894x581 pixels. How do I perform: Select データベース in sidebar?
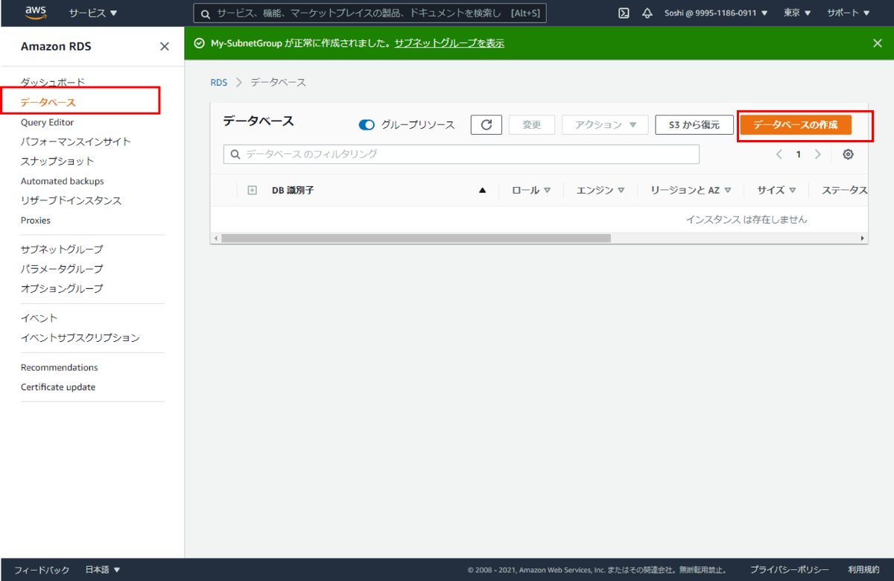(48, 103)
